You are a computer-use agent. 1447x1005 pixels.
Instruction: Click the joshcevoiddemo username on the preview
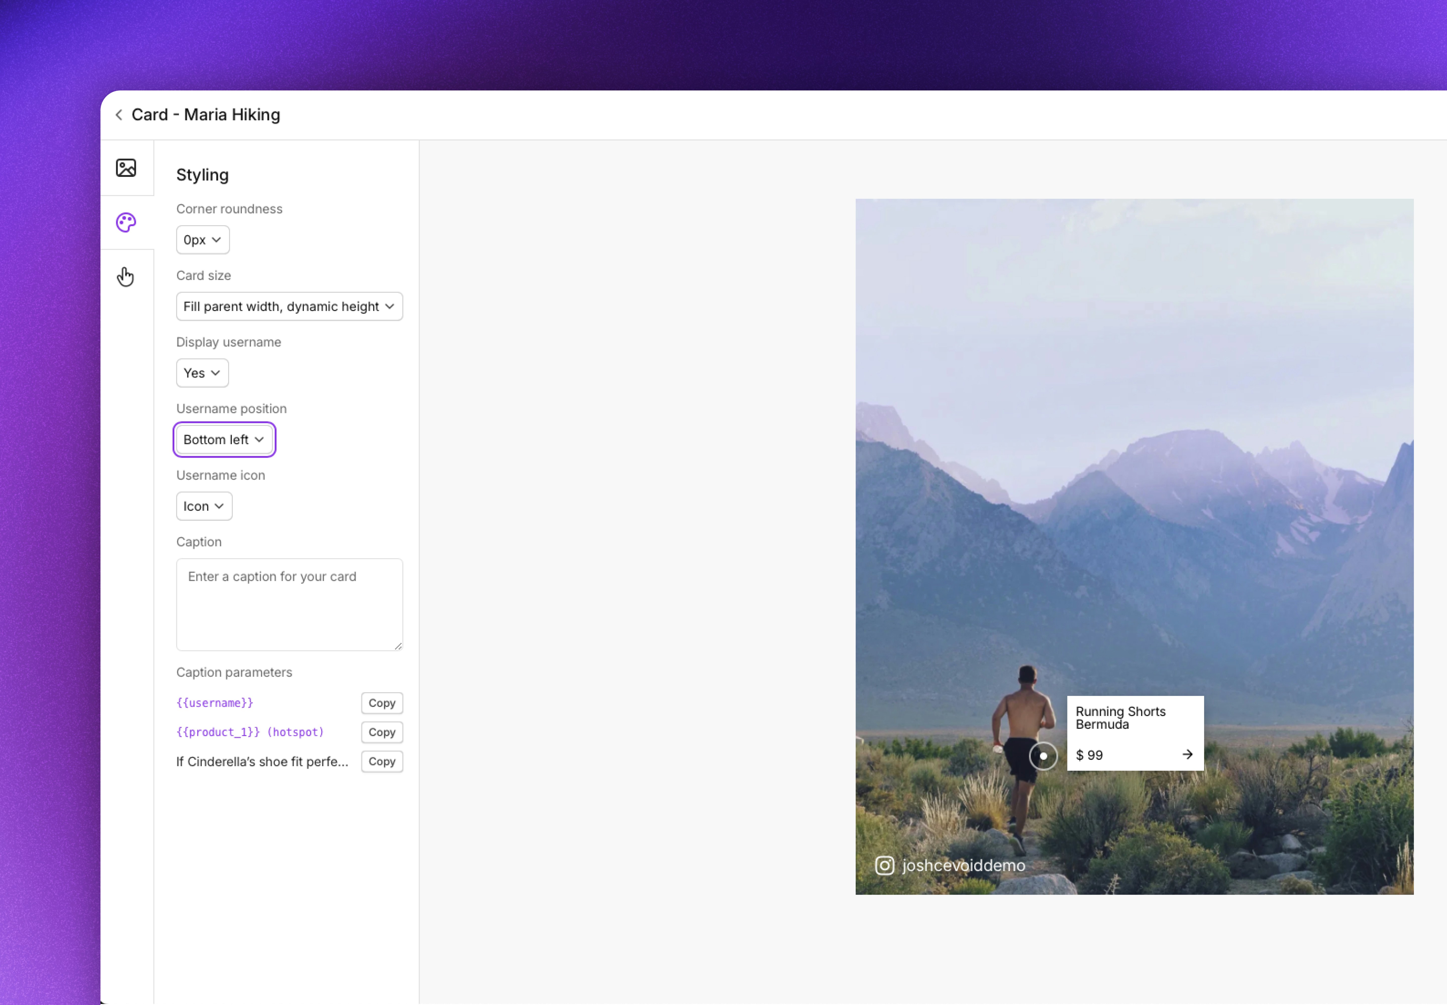coord(963,866)
